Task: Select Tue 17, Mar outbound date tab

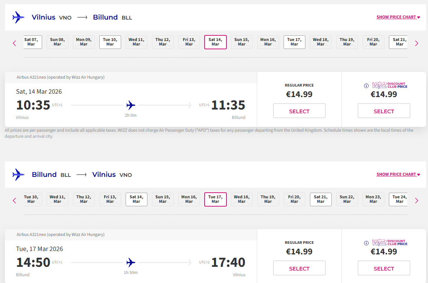Action: pyautogui.click(x=294, y=42)
